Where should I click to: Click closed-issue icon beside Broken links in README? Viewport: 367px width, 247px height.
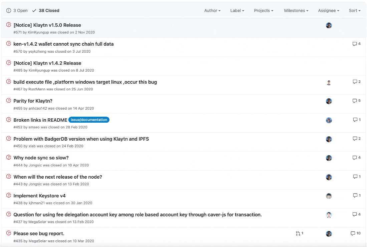[9, 120]
